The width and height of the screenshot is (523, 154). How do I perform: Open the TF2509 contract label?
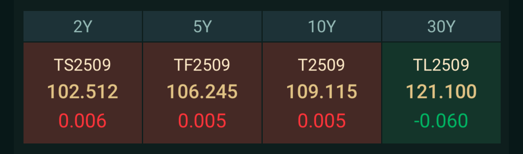(x=202, y=65)
